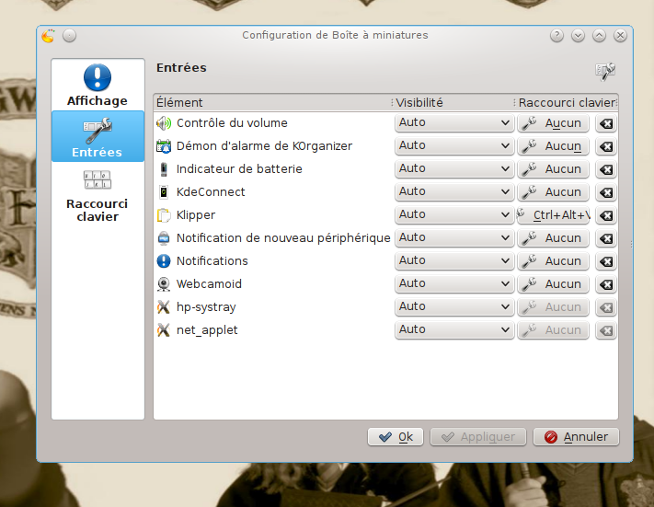
Task: Open visibility dropdown for Notification de nouveau périphérique
Action: click(x=454, y=237)
